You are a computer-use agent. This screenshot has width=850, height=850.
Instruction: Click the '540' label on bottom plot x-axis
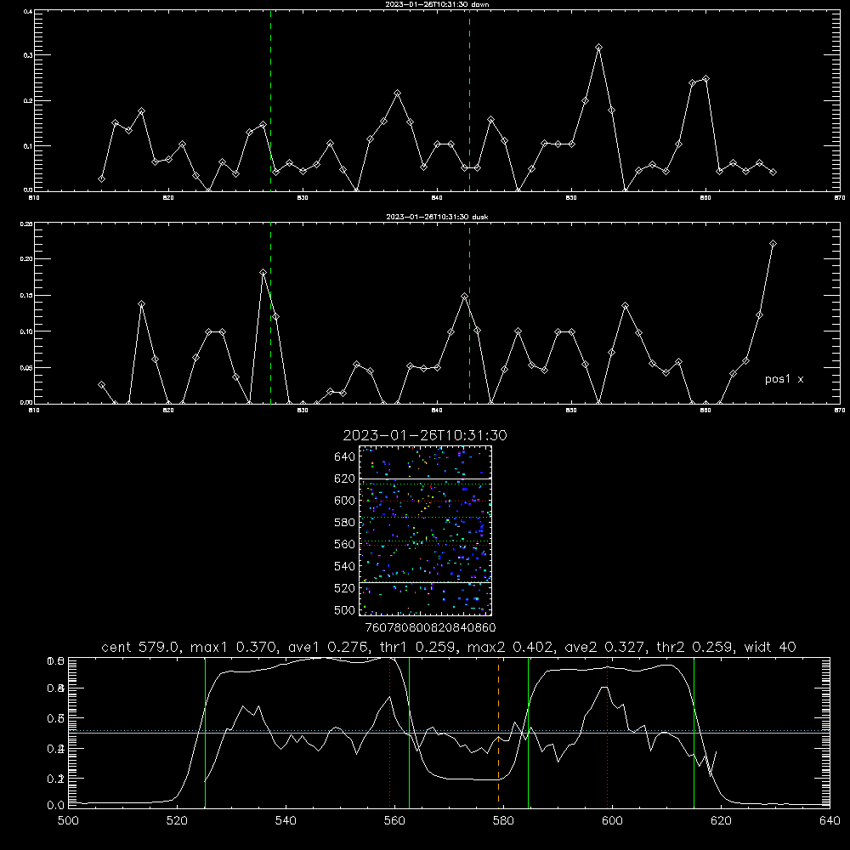pyautogui.click(x=286, y=821)
